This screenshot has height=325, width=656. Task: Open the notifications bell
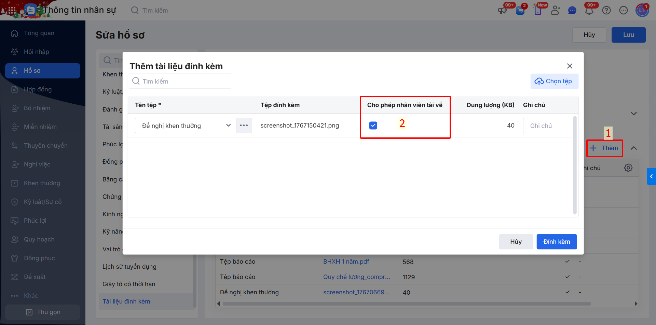click(x=589, y=11)
